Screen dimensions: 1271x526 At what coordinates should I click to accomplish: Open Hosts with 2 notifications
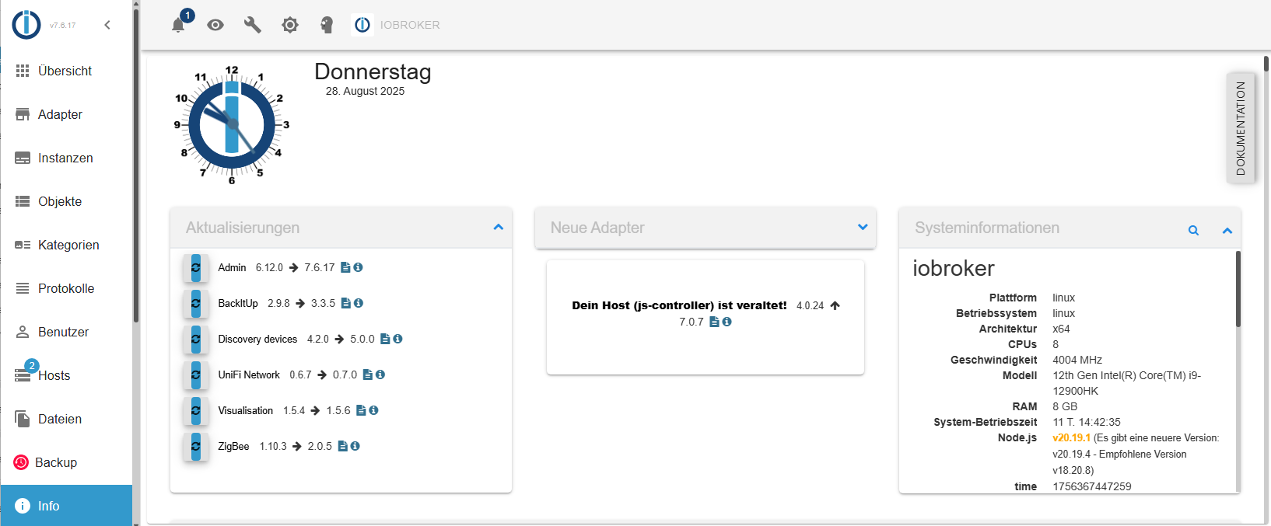tap(54, 375)
